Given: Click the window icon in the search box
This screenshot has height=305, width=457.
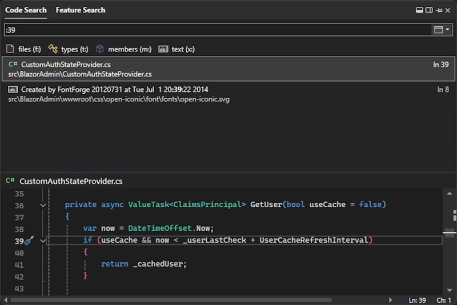Looking at the screenshot, I should 438,30.
